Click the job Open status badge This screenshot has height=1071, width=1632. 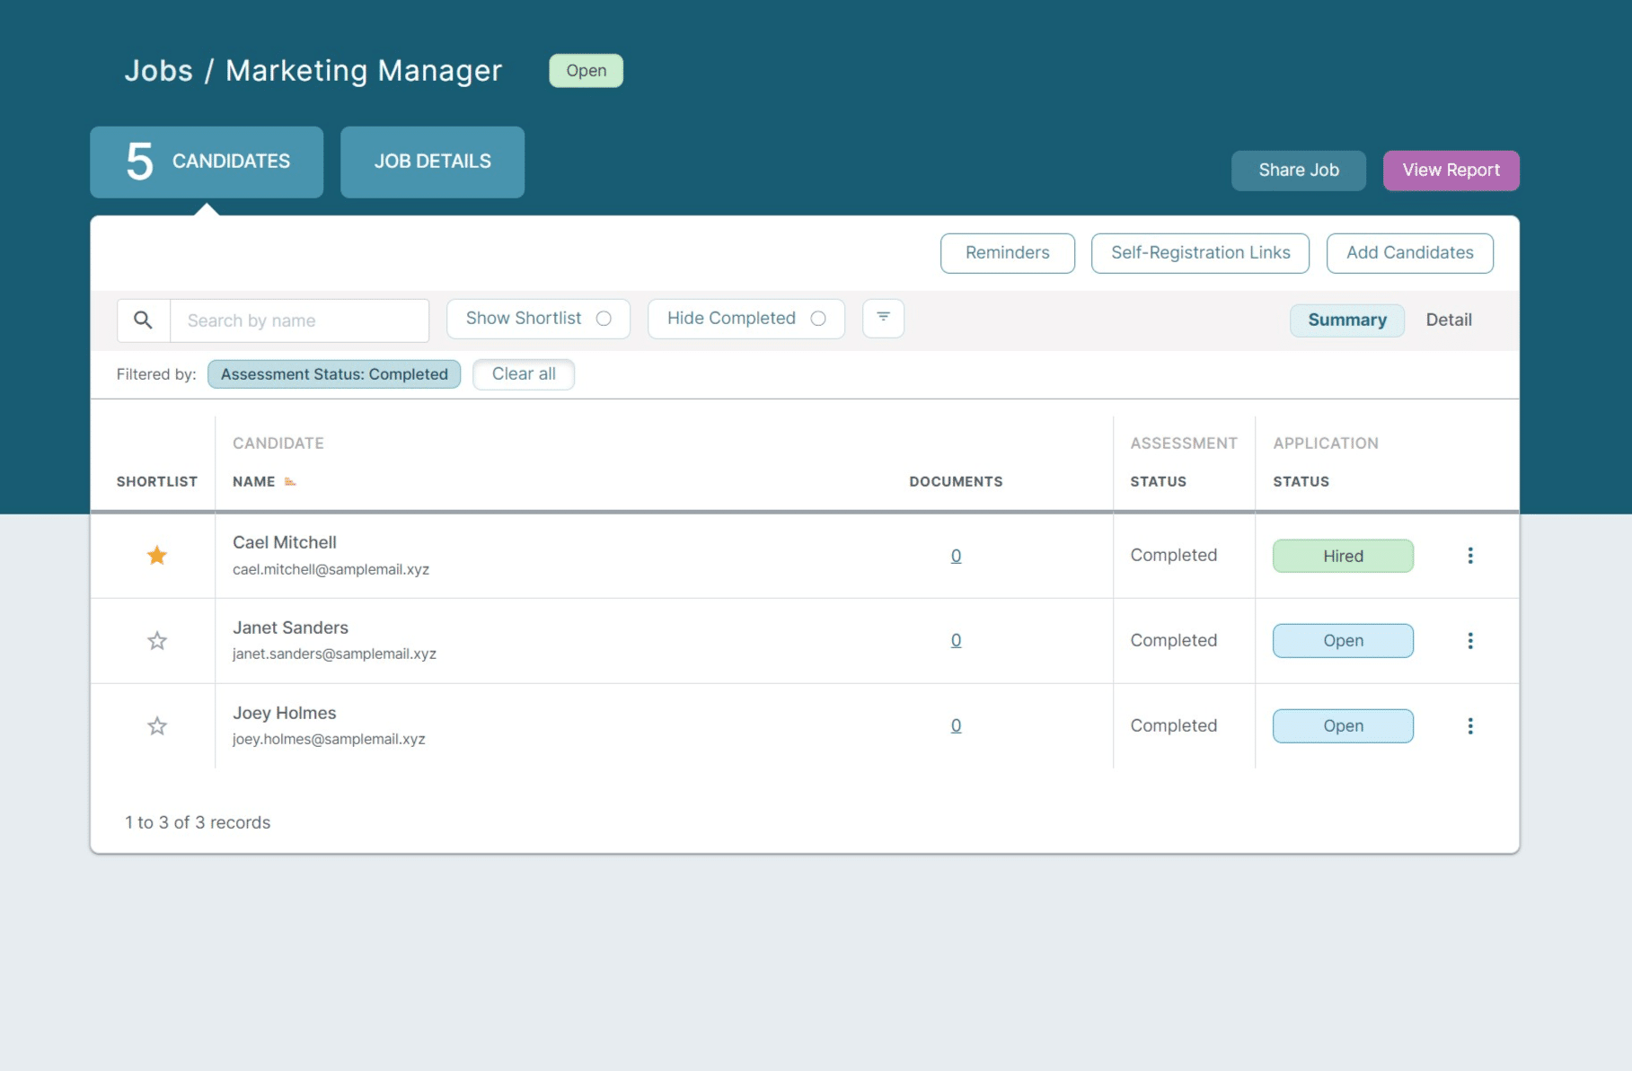point(586,71)
